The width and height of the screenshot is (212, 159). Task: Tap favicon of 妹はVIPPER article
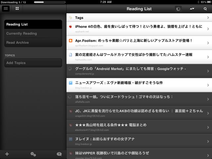71,153
